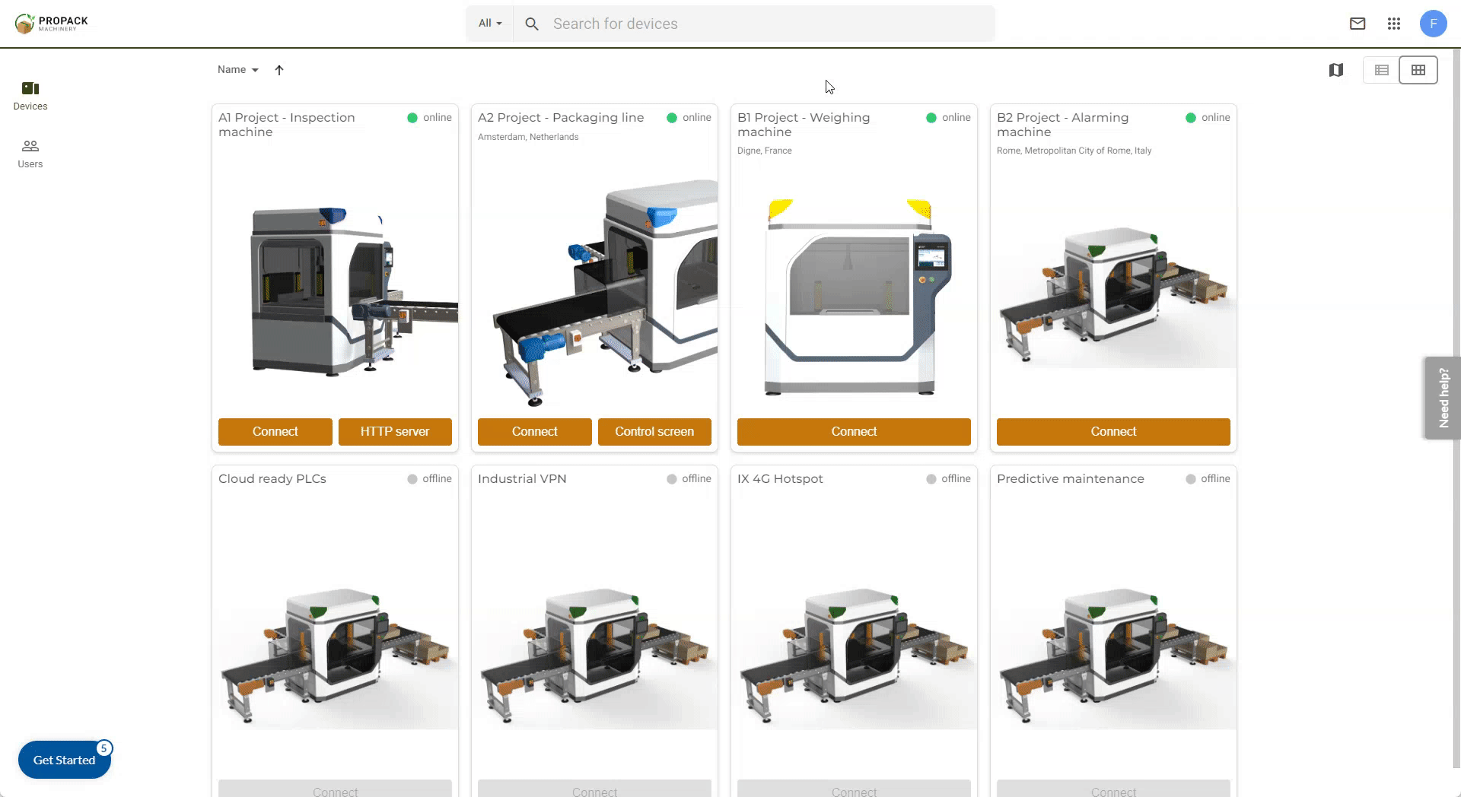Click online status of B2 Project
The image size is (1461, 797).
pos(1208,118)
